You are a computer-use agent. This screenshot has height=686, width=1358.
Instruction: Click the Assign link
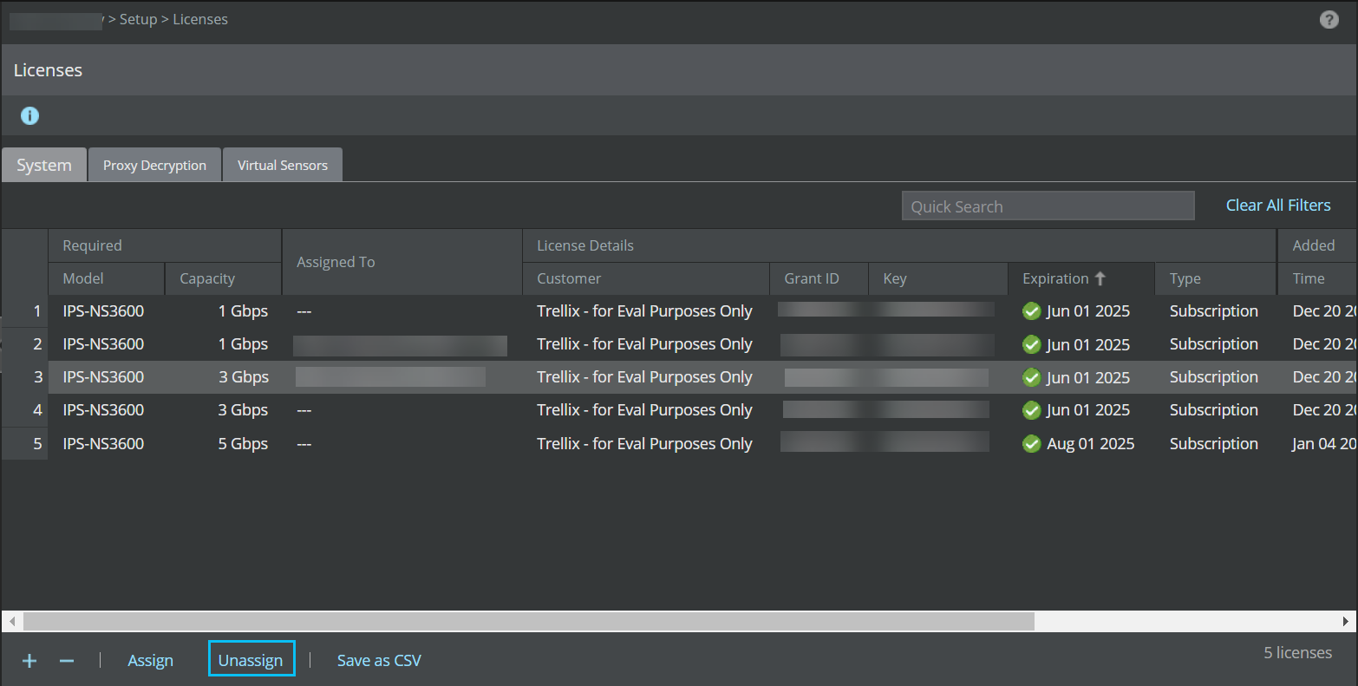[x=151, y=661]
